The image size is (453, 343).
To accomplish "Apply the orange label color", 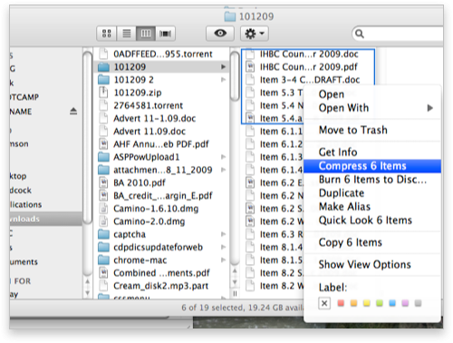I will 353,303.
